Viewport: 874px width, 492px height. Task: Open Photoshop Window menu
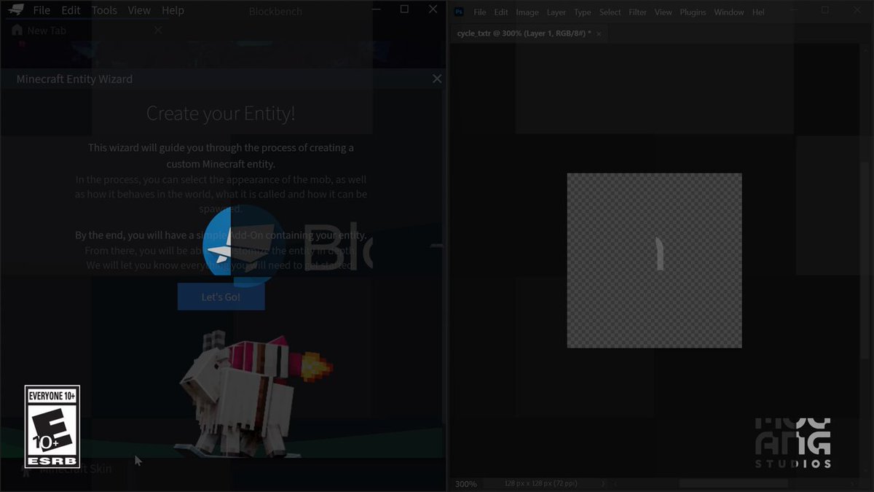[x=728, y=12]
